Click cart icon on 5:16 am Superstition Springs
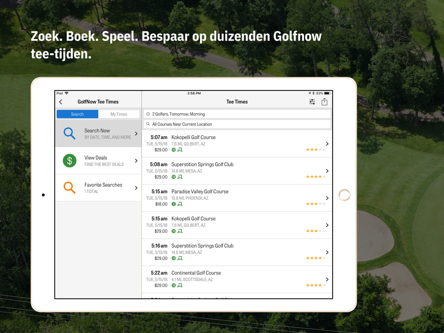 coord(180,259)
